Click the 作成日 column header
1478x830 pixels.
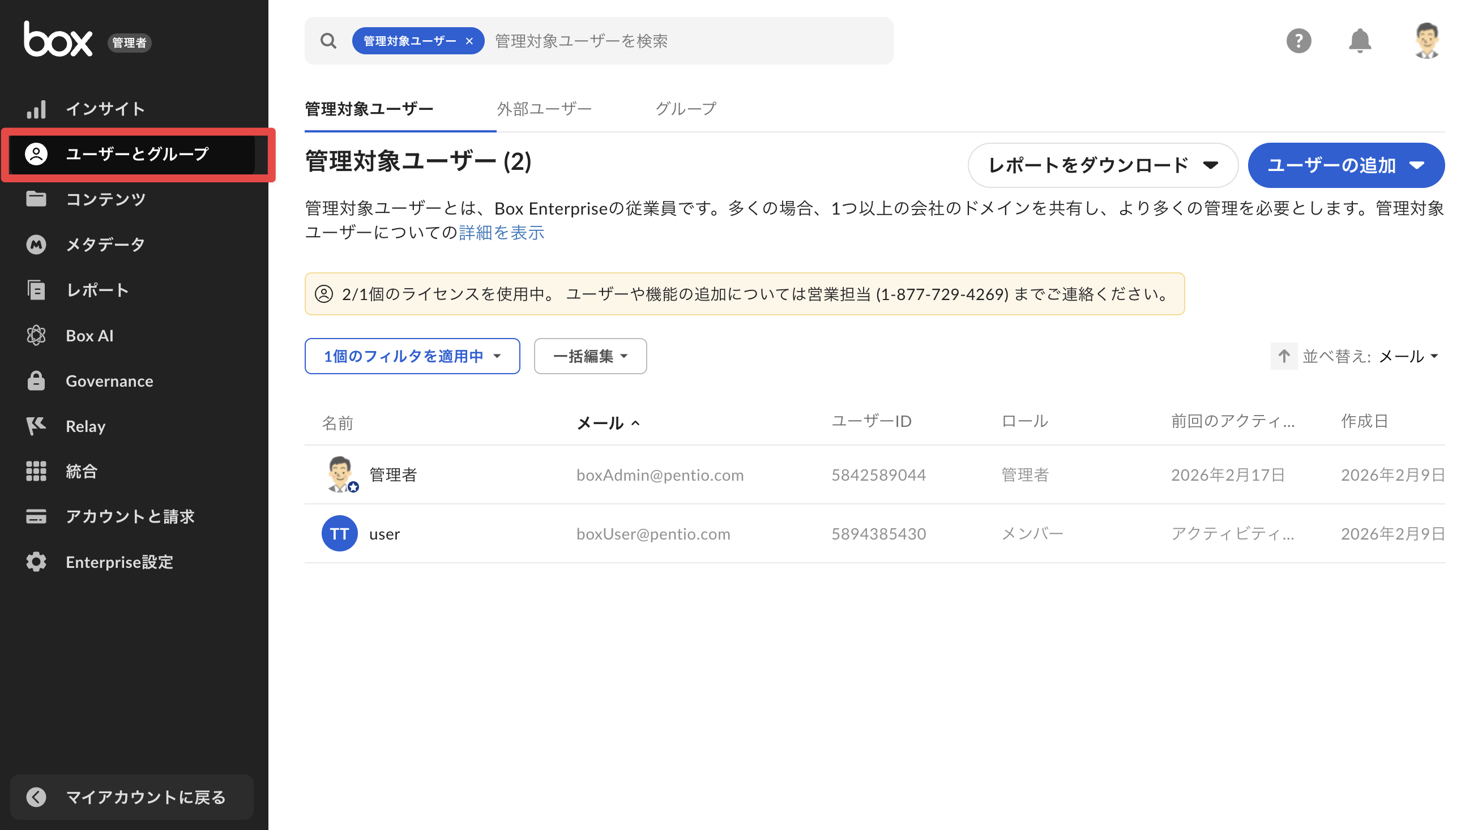pos(1364,421)
